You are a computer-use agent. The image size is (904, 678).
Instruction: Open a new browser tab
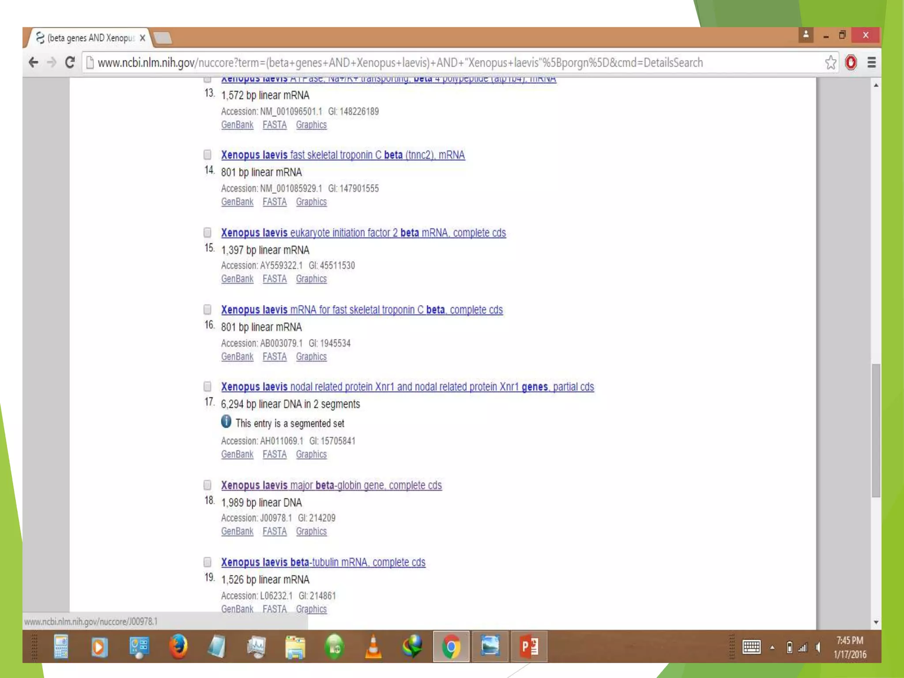coord(163,38)
